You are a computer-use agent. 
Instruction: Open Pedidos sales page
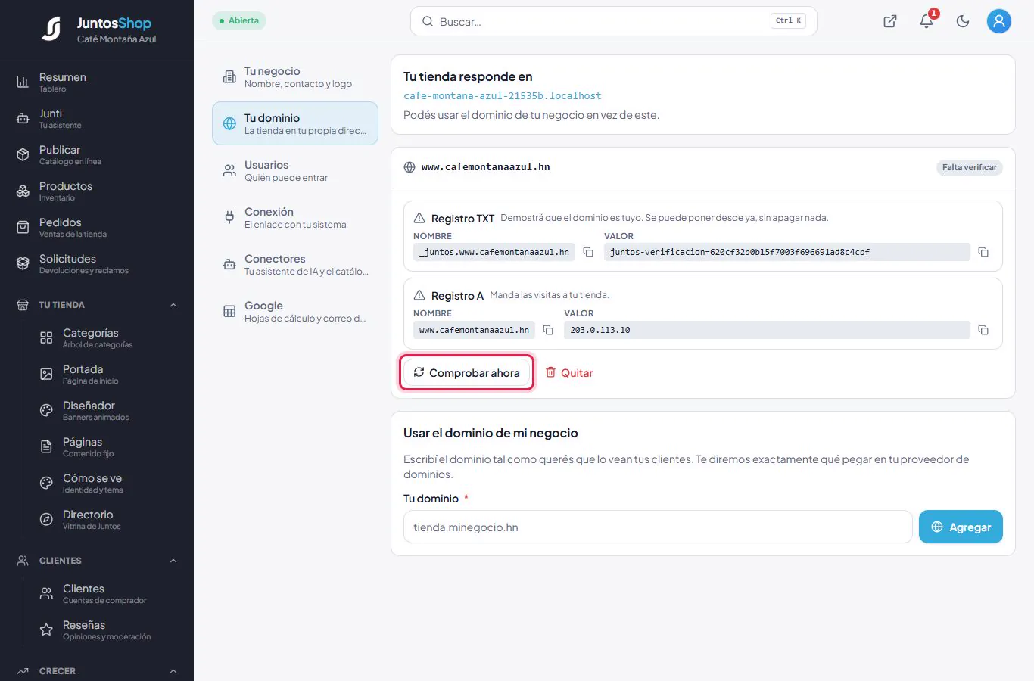pyautogui.click(x=97, y=227)
